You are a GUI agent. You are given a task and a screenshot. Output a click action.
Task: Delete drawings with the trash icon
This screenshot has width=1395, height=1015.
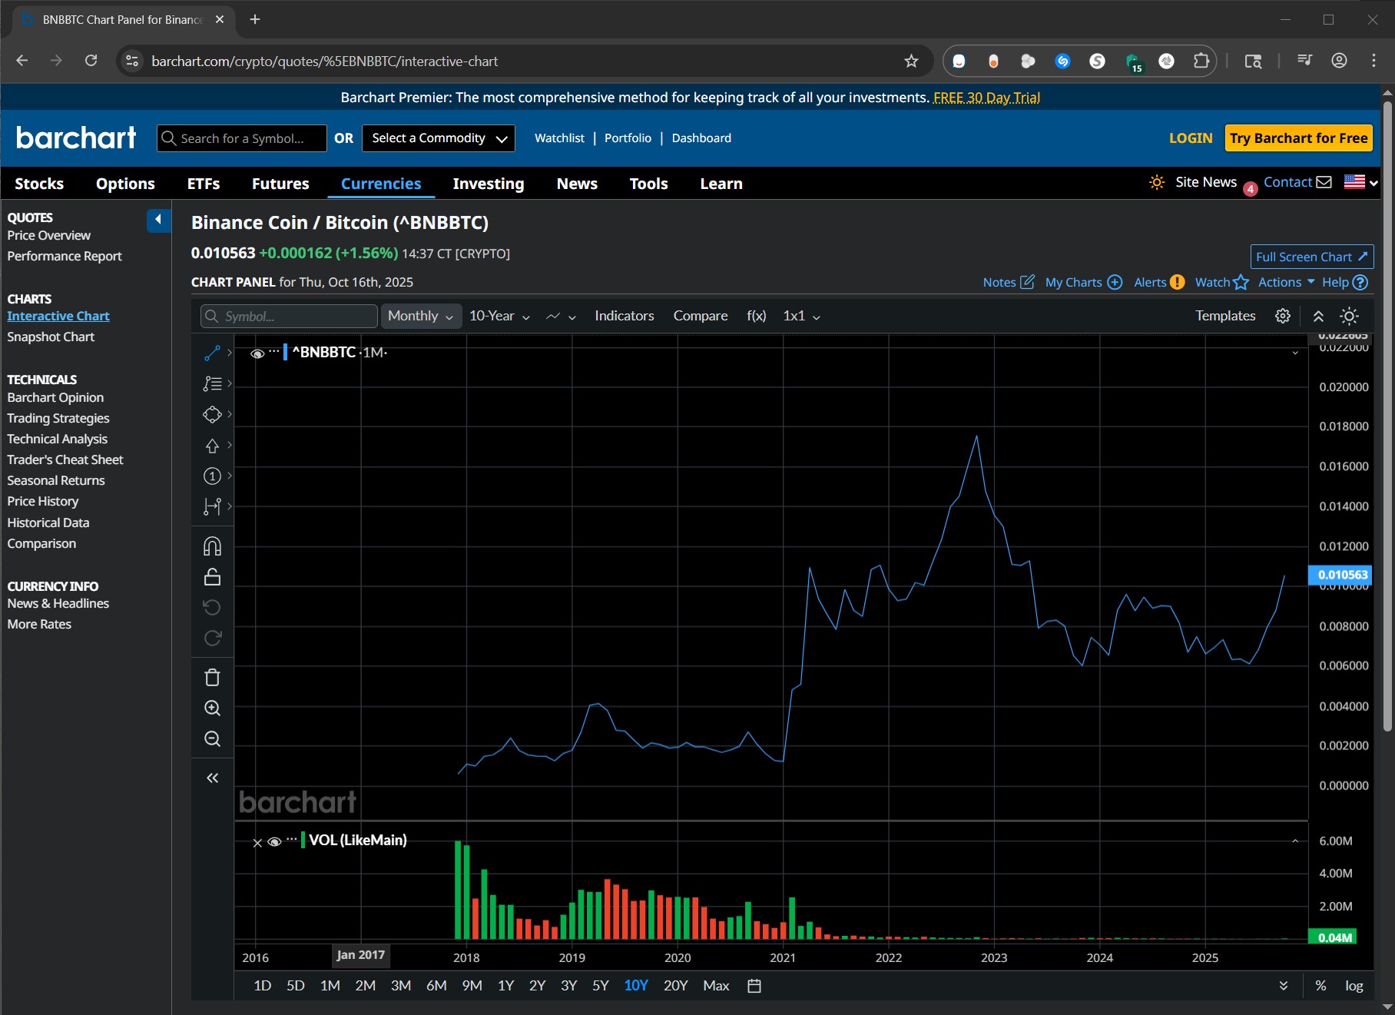(212, 678)
